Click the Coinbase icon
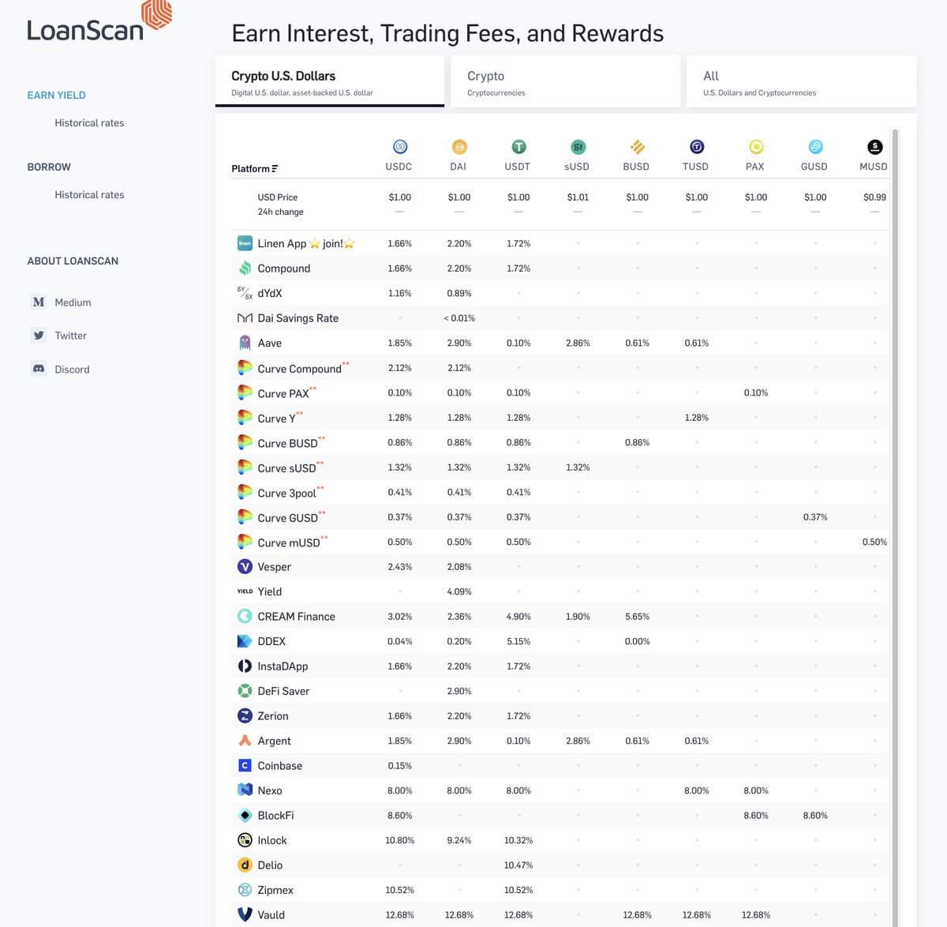This screenshot has width=947, height=927. click(245, 765)
